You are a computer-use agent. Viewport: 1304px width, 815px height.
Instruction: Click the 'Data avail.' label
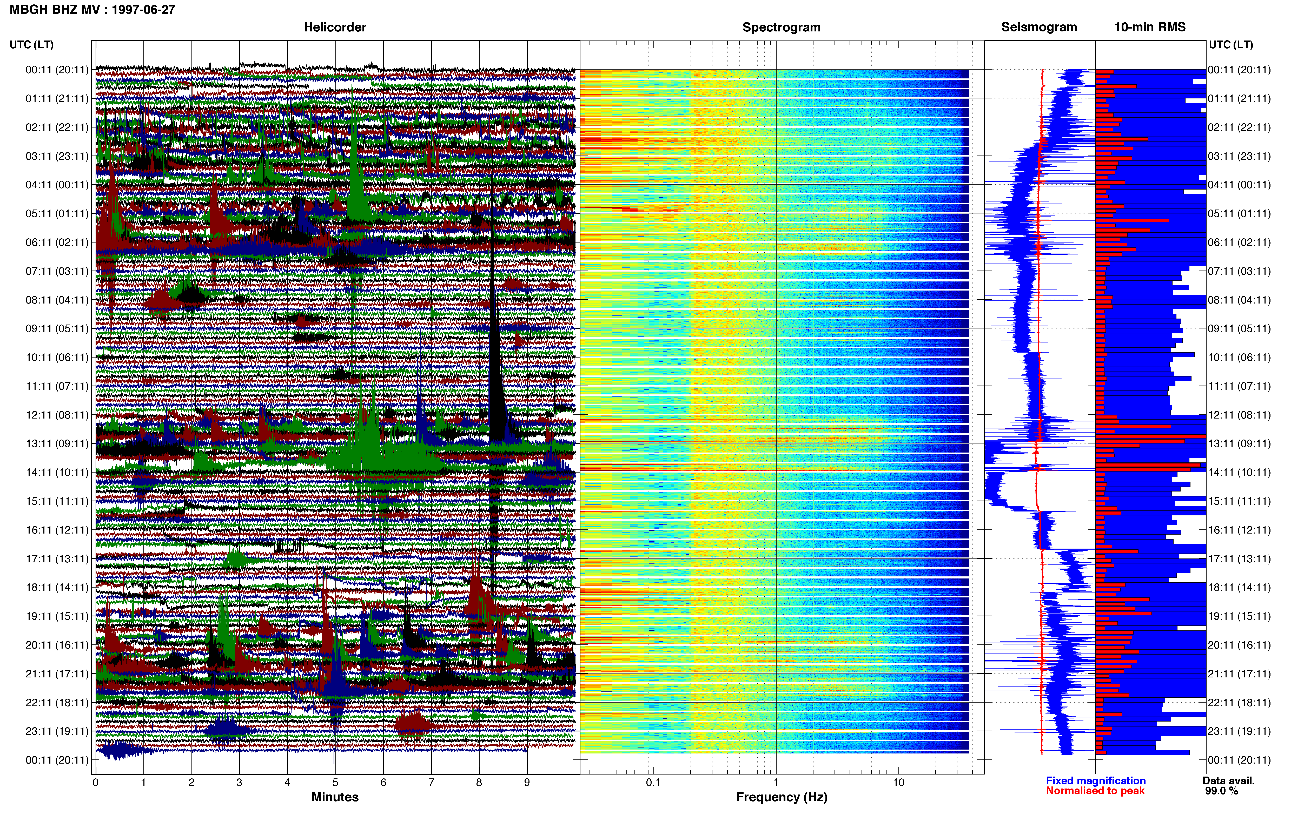1228,781
